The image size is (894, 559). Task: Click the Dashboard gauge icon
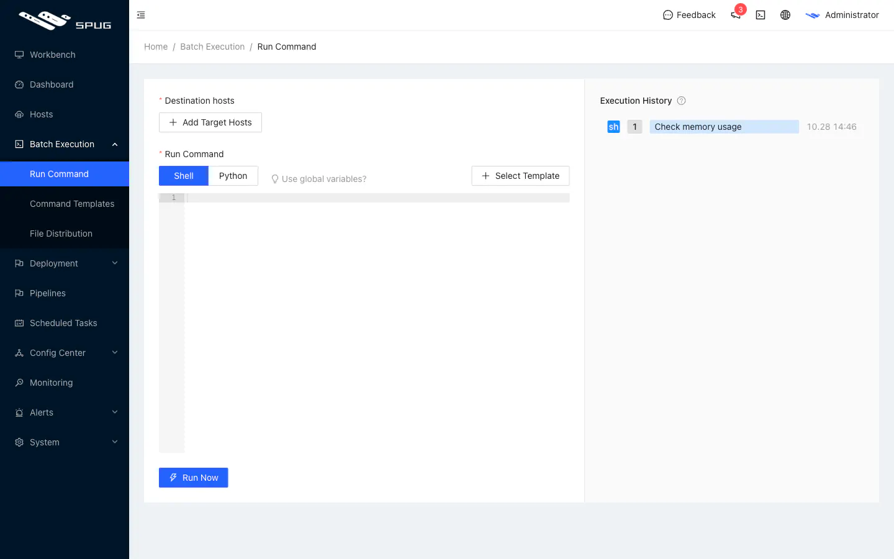point(19,84)
